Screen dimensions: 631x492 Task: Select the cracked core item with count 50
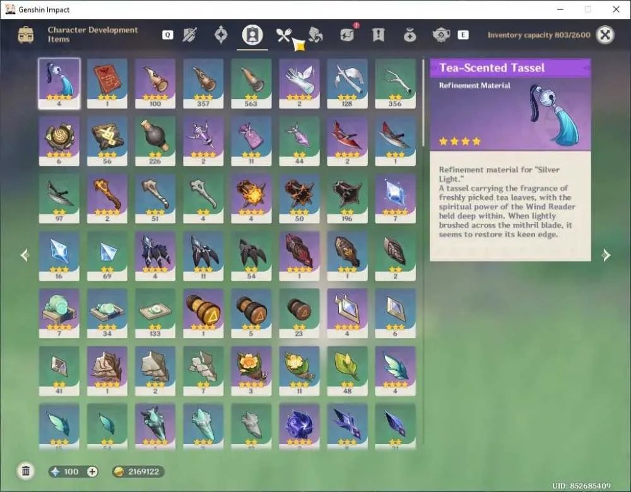tap(299, 199)
